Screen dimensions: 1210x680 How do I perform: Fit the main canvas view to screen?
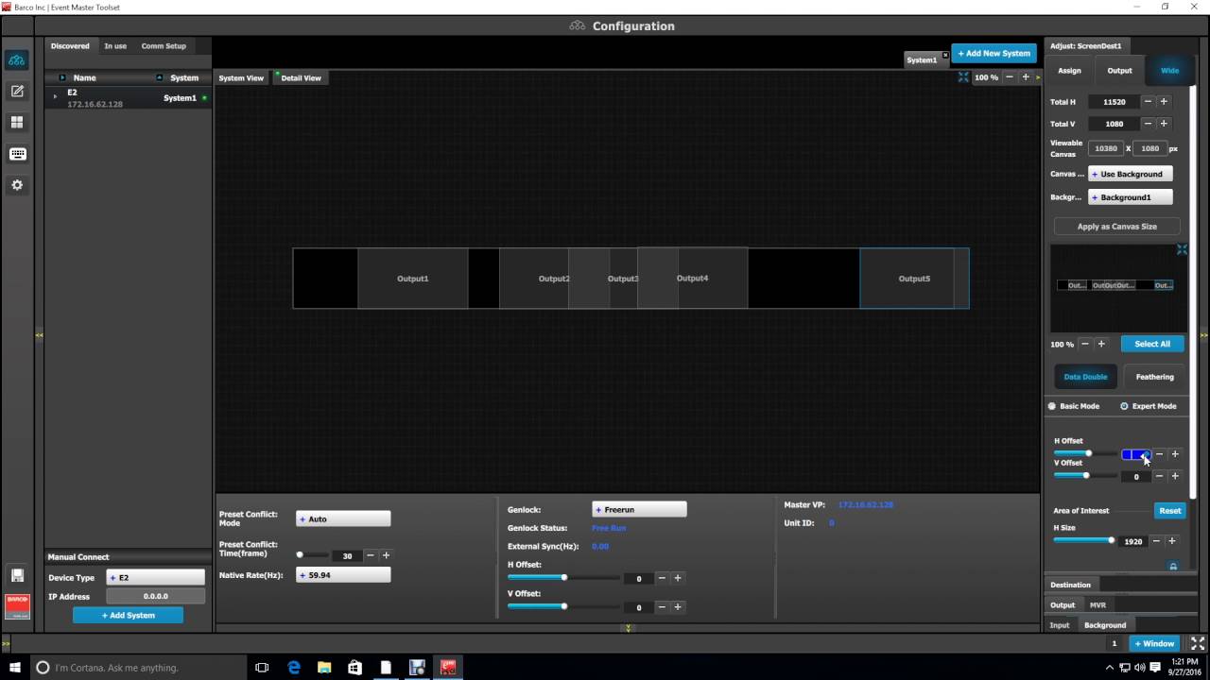click(963, 77)
